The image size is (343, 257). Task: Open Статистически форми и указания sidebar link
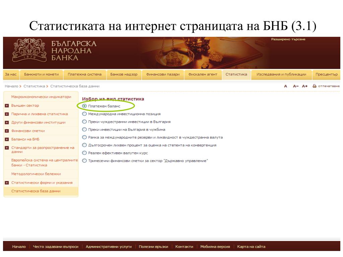pyautogui.click(x=42, y=183)
